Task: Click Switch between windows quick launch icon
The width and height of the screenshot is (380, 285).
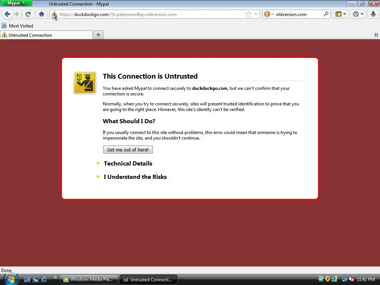Action: (x=36, y=279)
